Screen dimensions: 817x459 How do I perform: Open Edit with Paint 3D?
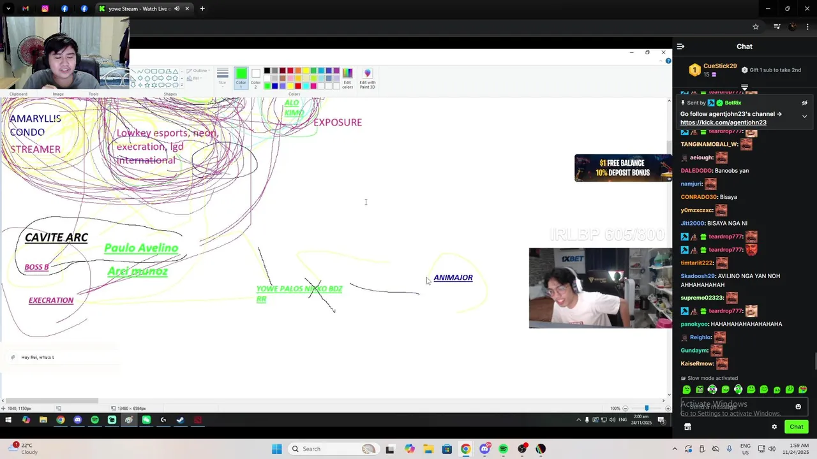[367, 78]
